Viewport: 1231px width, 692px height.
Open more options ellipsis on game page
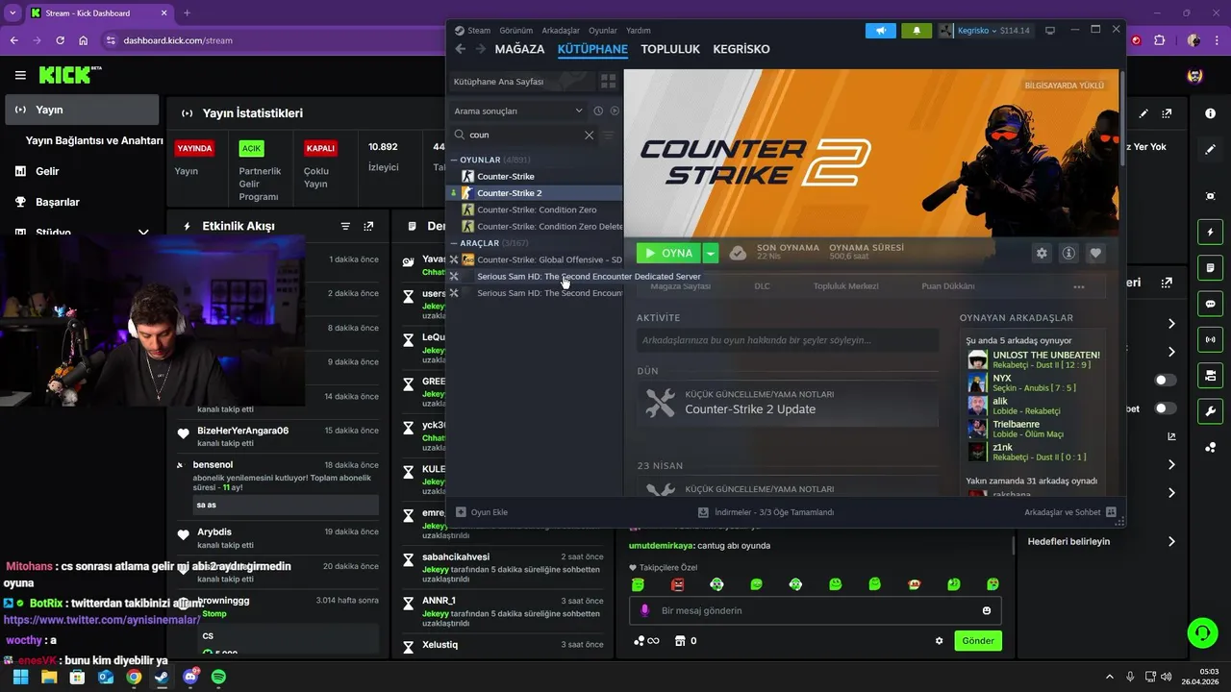[1079, 286]
